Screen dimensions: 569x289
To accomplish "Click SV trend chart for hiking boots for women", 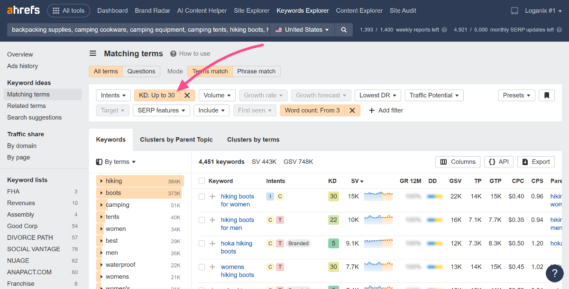I will (378, 196).
